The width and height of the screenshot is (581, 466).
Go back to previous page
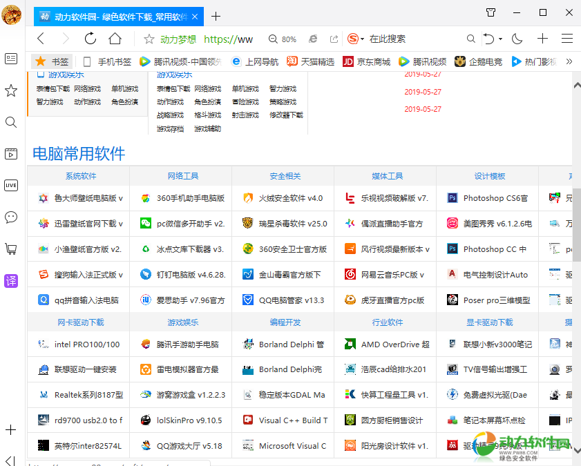point(41,39)
